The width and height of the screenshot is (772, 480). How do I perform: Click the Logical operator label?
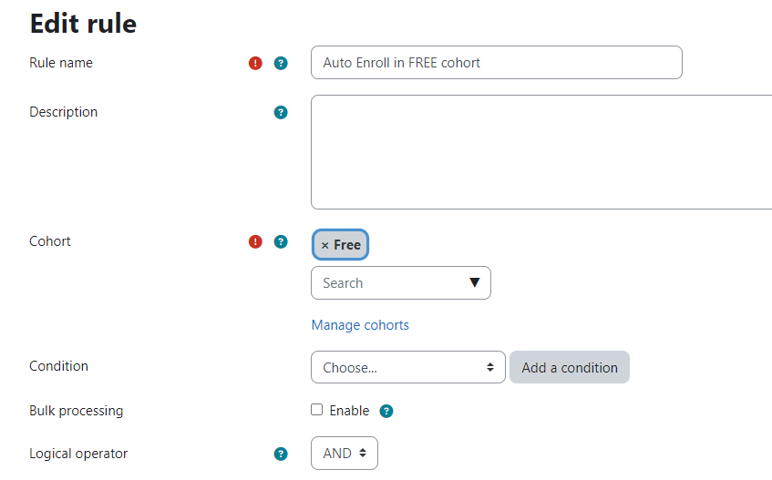click(78, 454)
